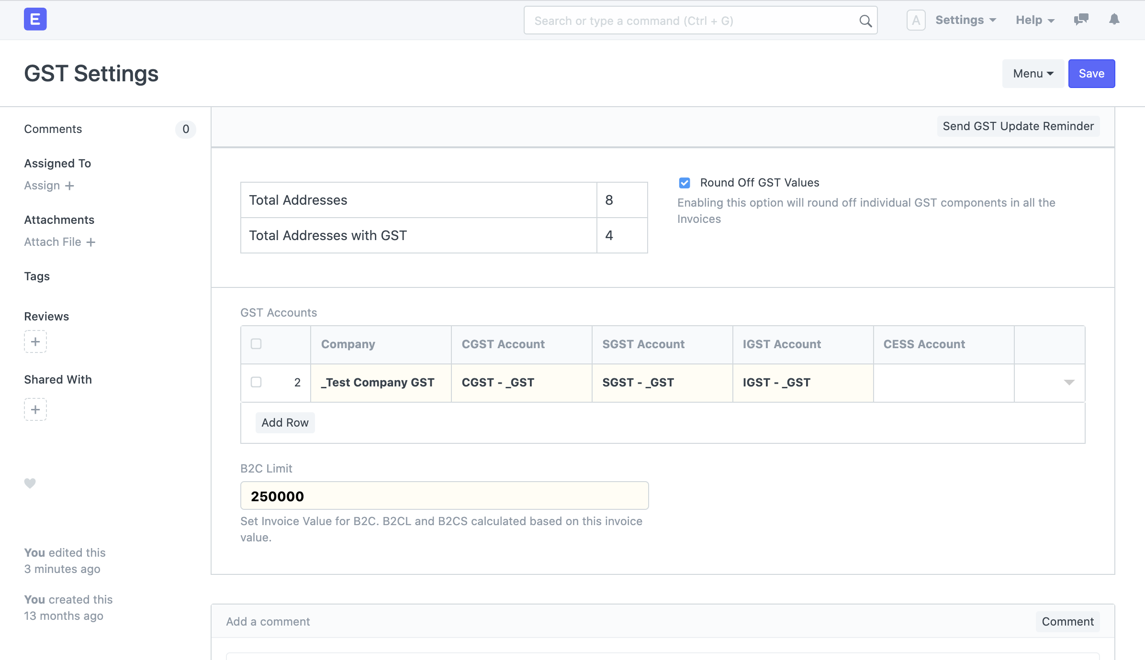Open the chat messages icon
This screenshot has width=1145, height=660.
pos(1081,20)
